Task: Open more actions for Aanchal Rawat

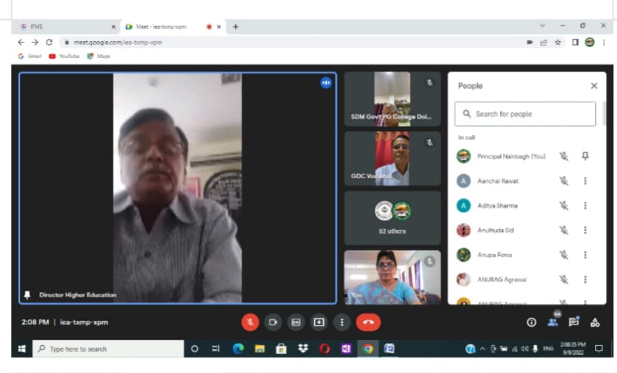Action: point(585,181)
